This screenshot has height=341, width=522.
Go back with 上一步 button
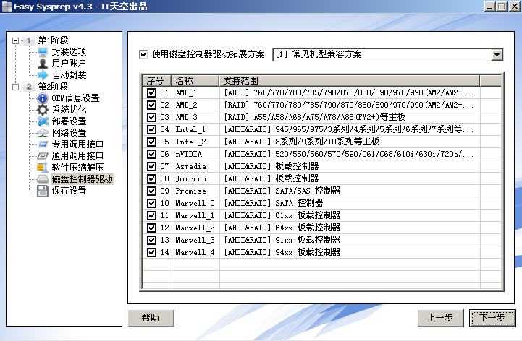[x=440, y=318]
